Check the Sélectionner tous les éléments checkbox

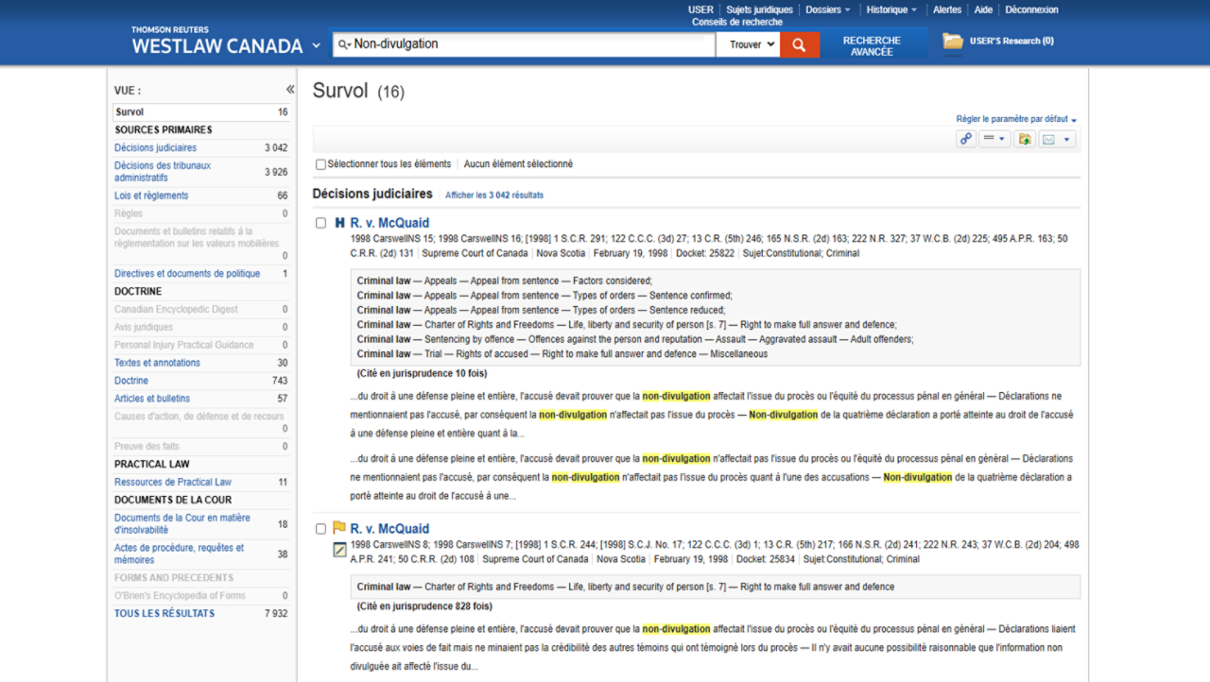[320, 163]
